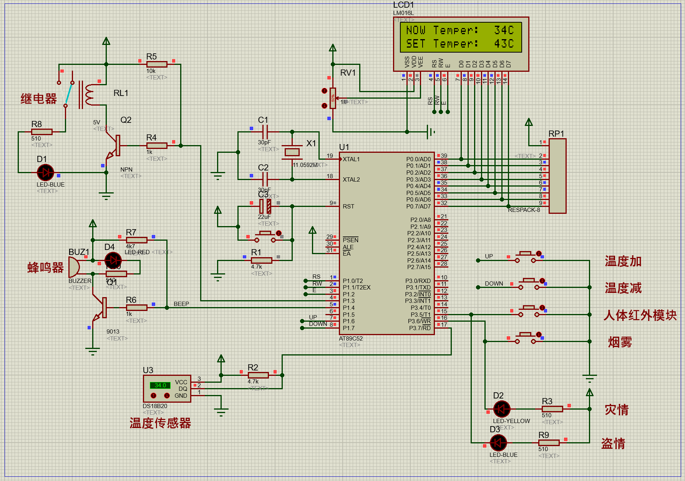Select resistor R5 10k
The width and height of the screenshot is (685, 481).
[157, 64]
